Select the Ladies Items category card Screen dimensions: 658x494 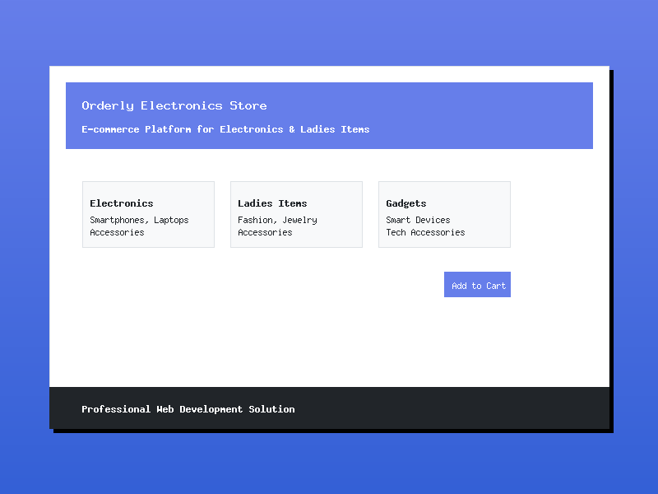[x=296, y=214]
